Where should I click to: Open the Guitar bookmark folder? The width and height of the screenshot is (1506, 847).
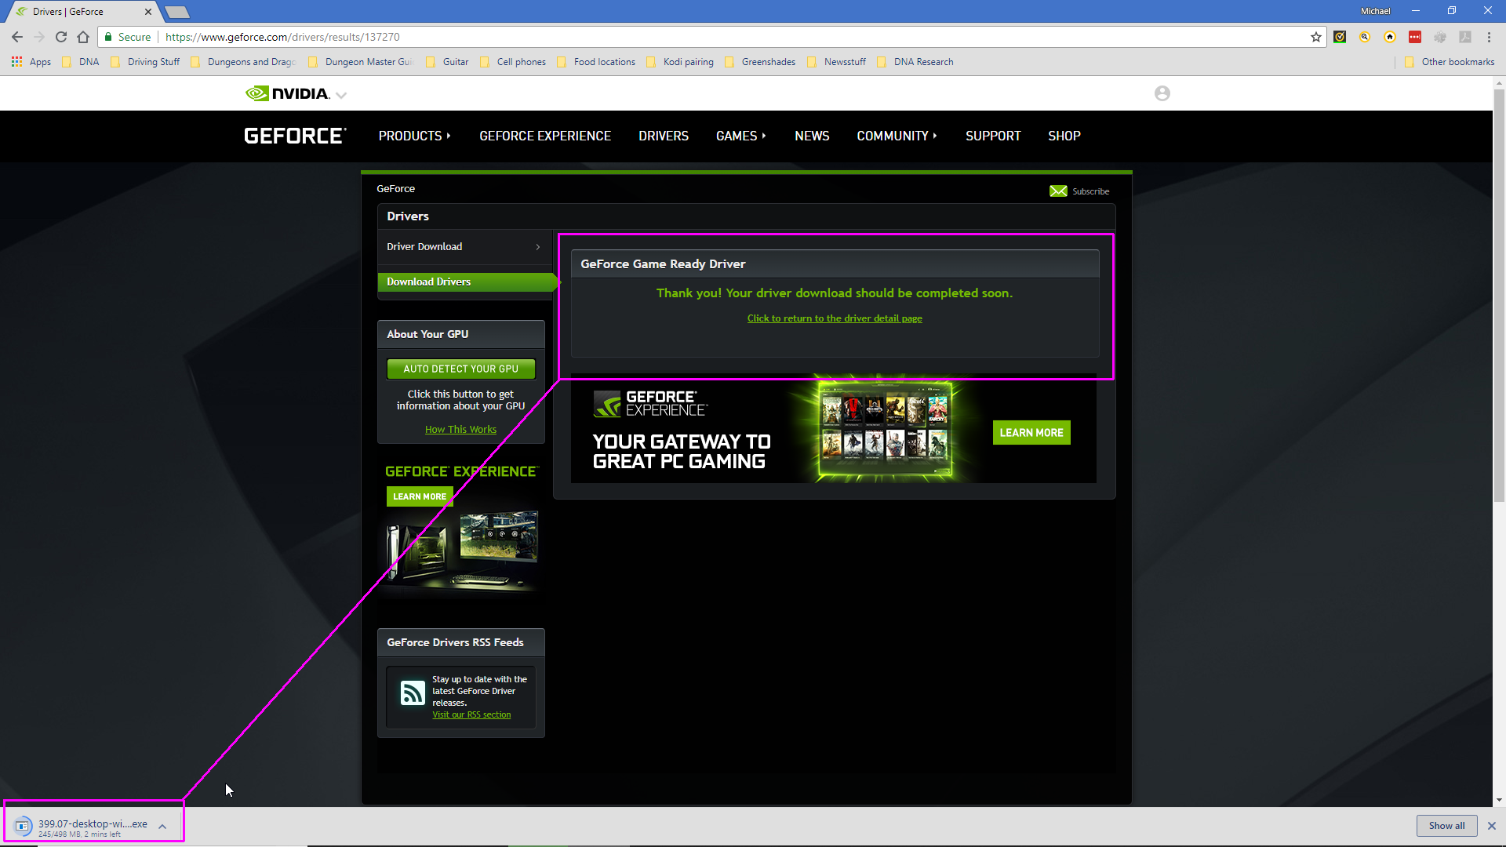[x=447, y=62]
